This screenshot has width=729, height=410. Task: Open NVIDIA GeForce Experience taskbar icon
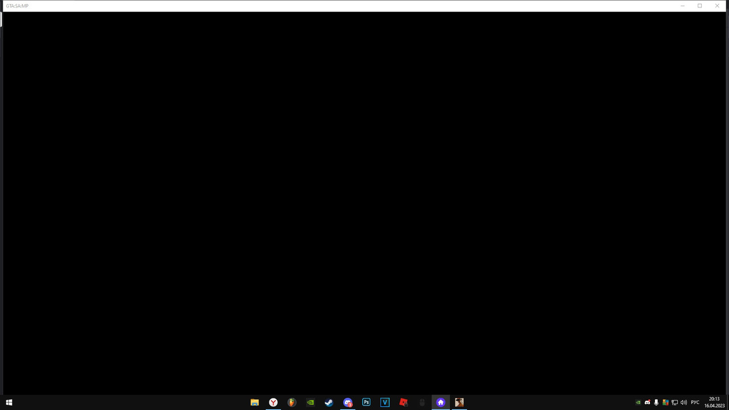pos(310,402)
